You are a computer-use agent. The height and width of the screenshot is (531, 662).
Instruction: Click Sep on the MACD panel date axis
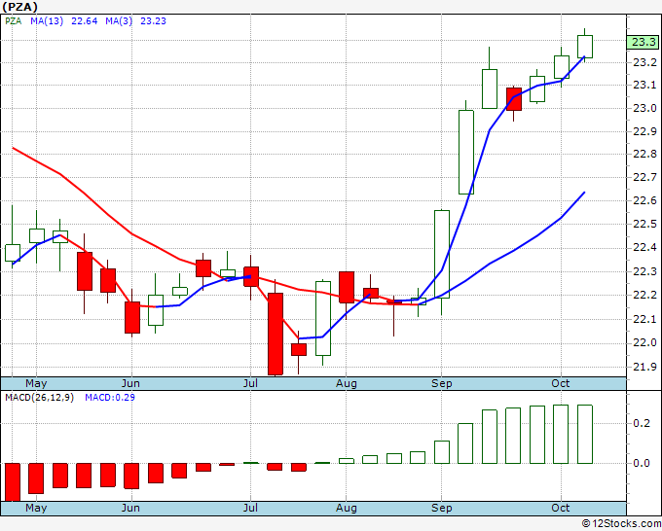pos(442,508)
